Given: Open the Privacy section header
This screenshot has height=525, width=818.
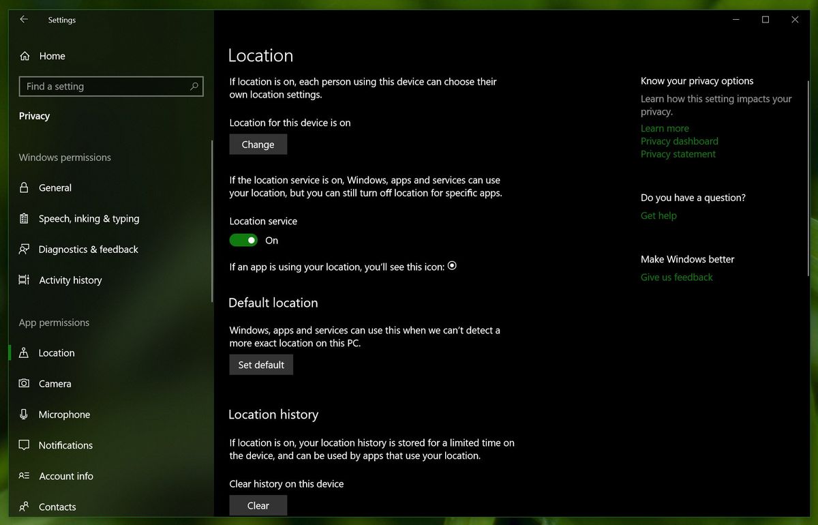Looking at the screenshot, I should [x=34, y=116].
